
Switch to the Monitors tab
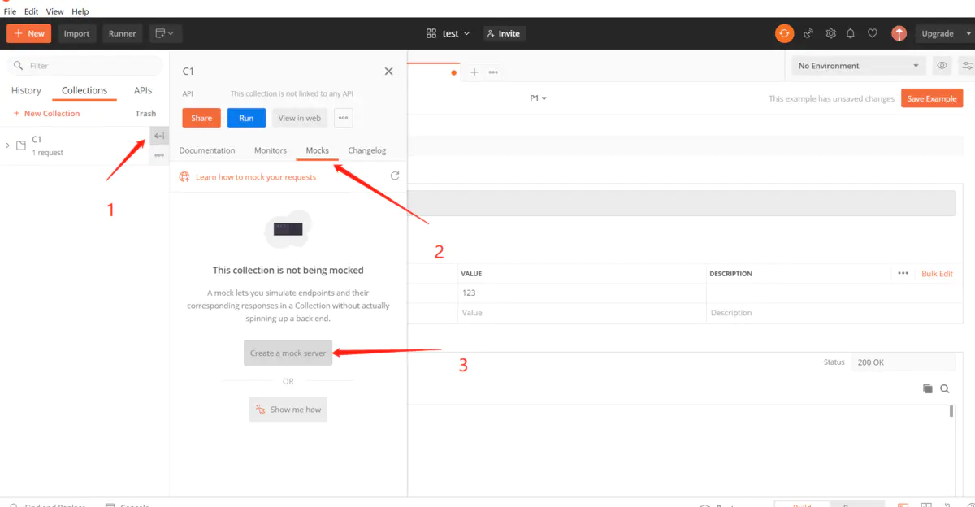271,150
